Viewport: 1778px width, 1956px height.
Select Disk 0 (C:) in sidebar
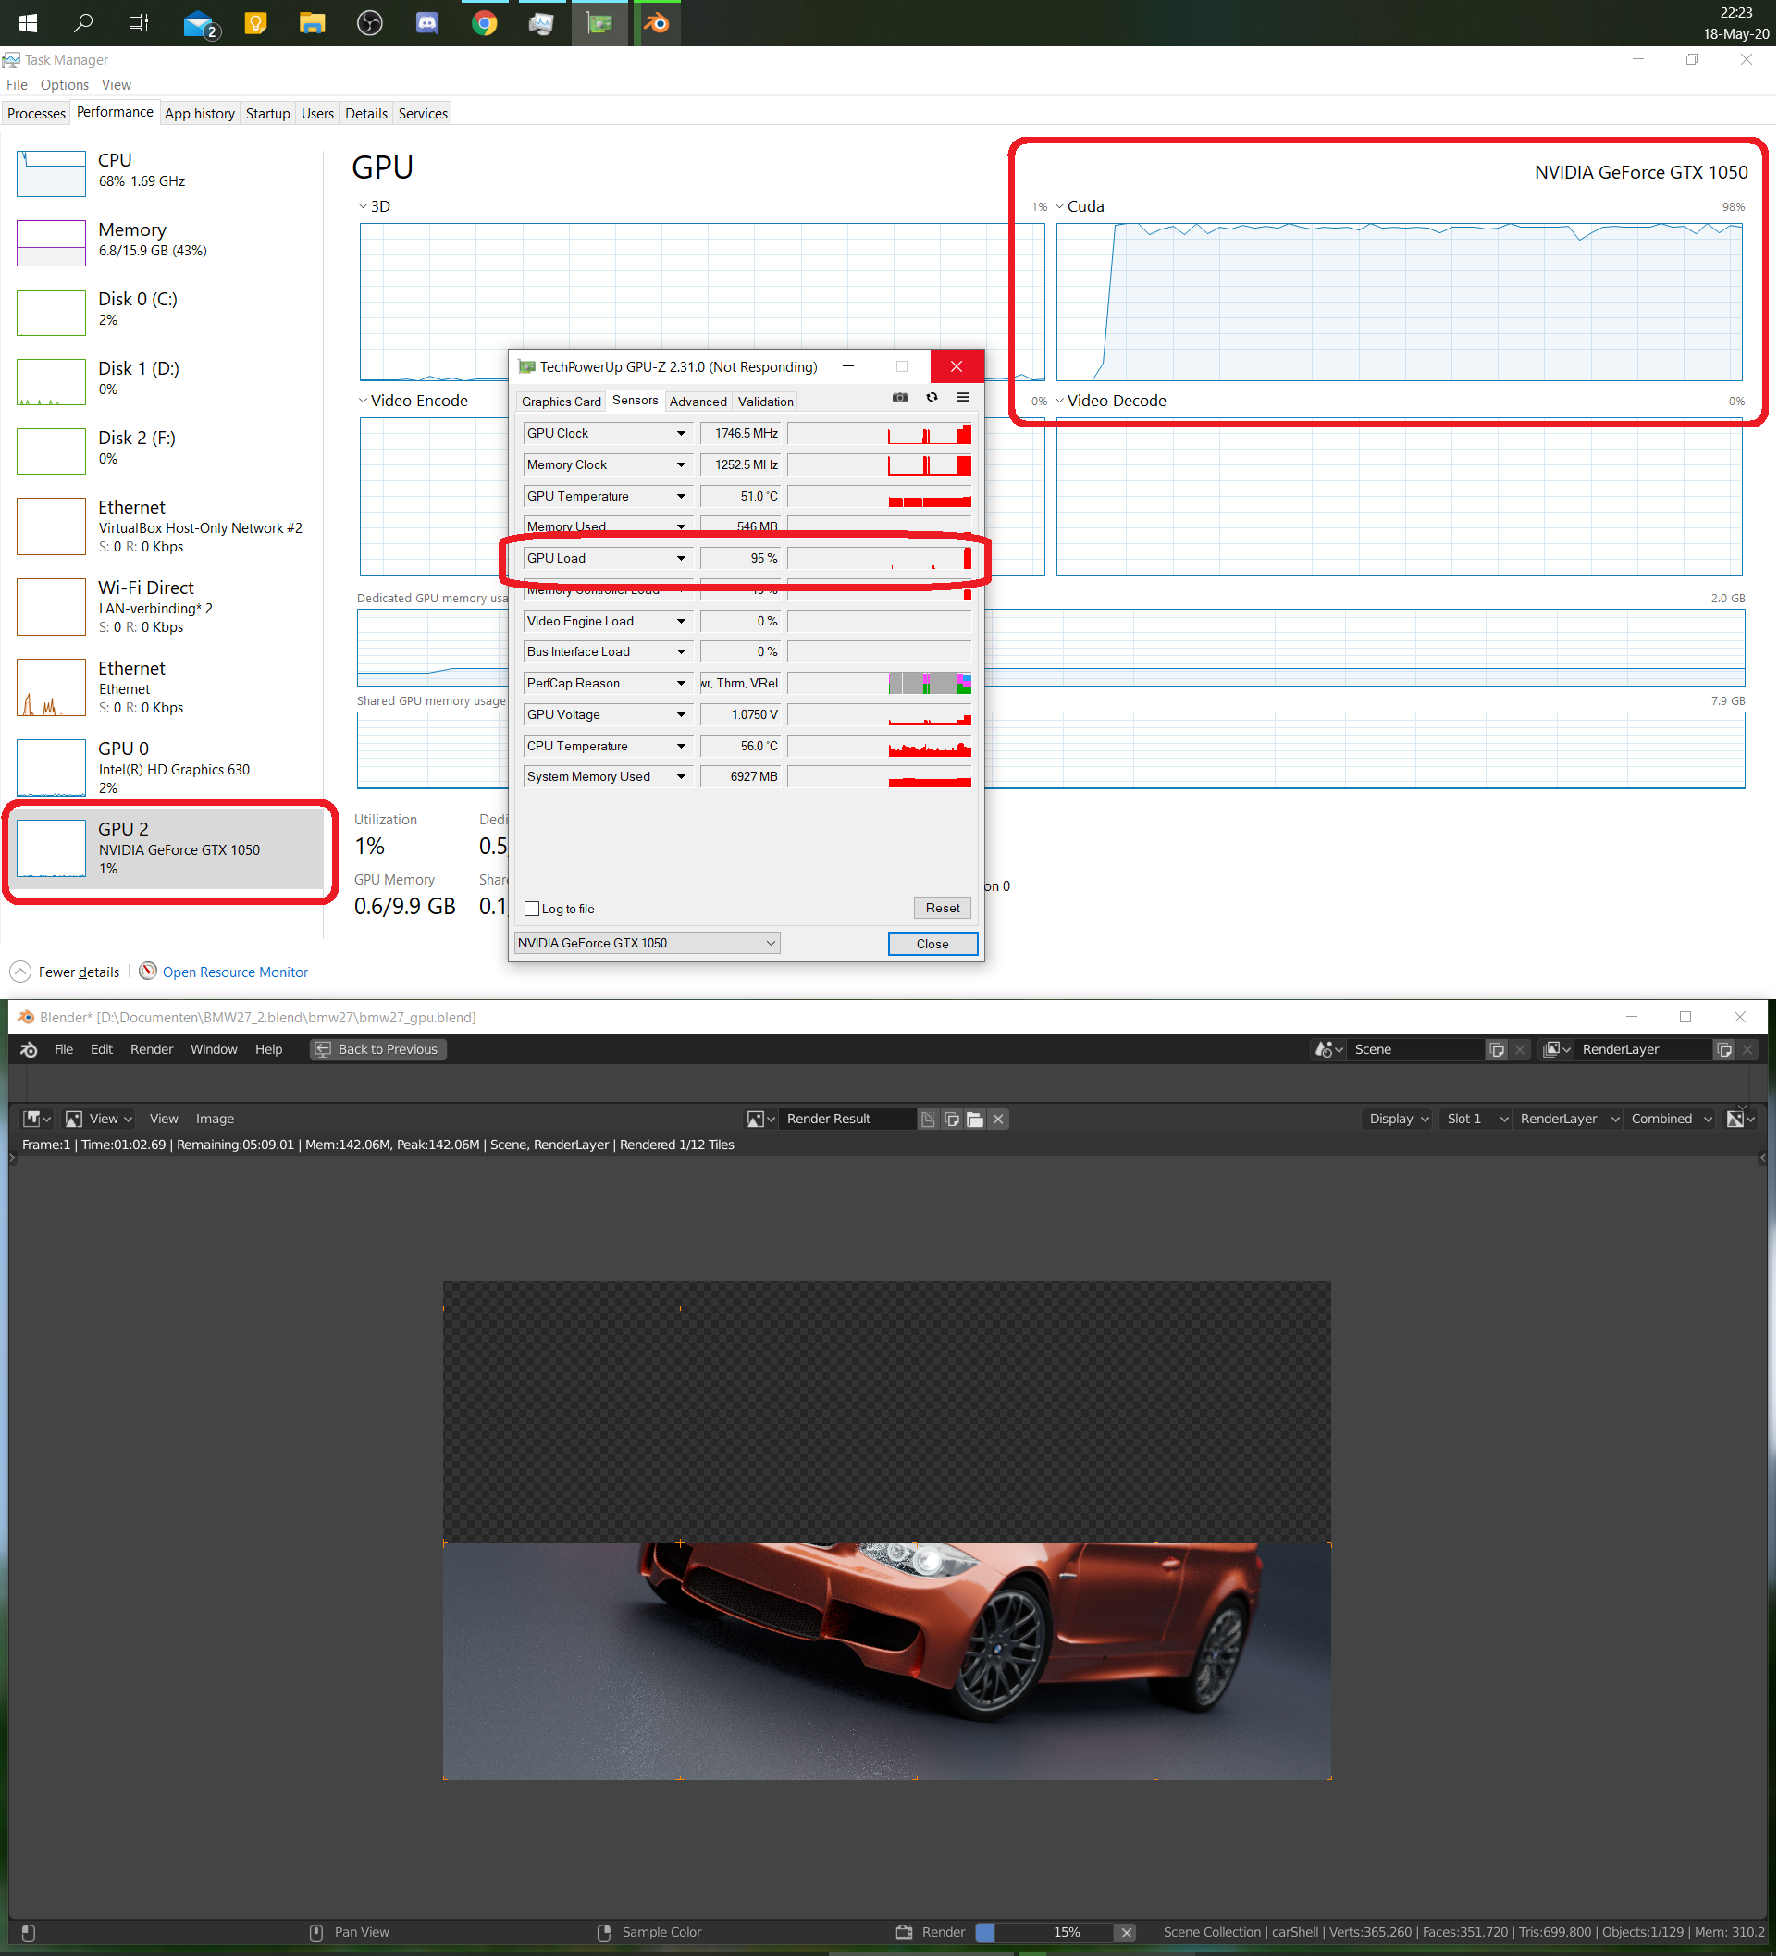[165, 313]
